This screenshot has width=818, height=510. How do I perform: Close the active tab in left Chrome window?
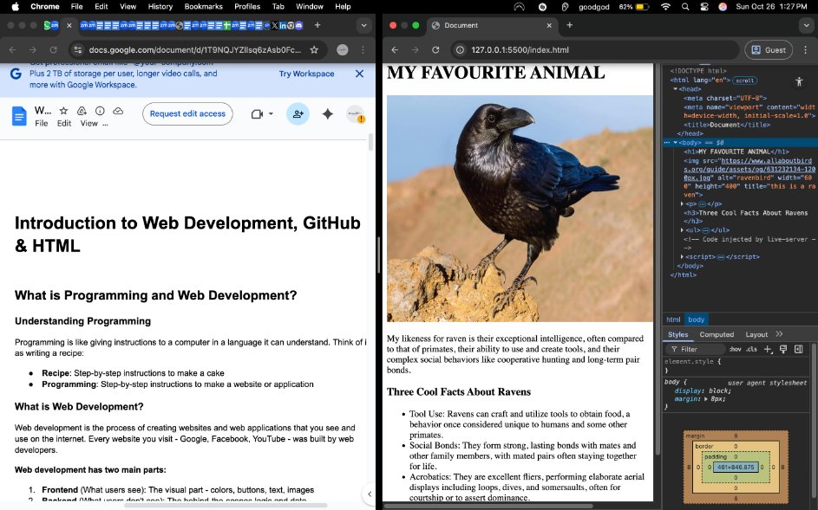69,25
